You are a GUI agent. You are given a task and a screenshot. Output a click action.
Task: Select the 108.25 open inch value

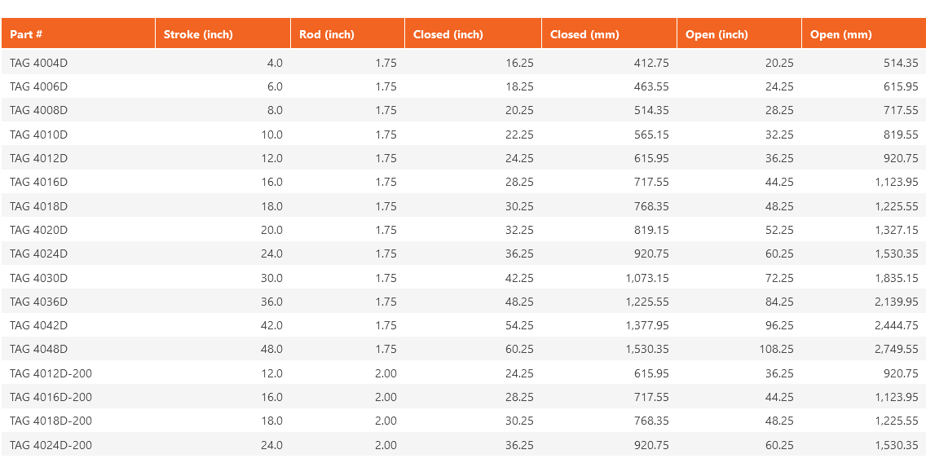coord(774,349)
